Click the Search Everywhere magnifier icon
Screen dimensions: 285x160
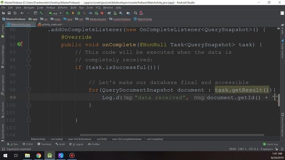pyautogui.click(x=135, y=13)
